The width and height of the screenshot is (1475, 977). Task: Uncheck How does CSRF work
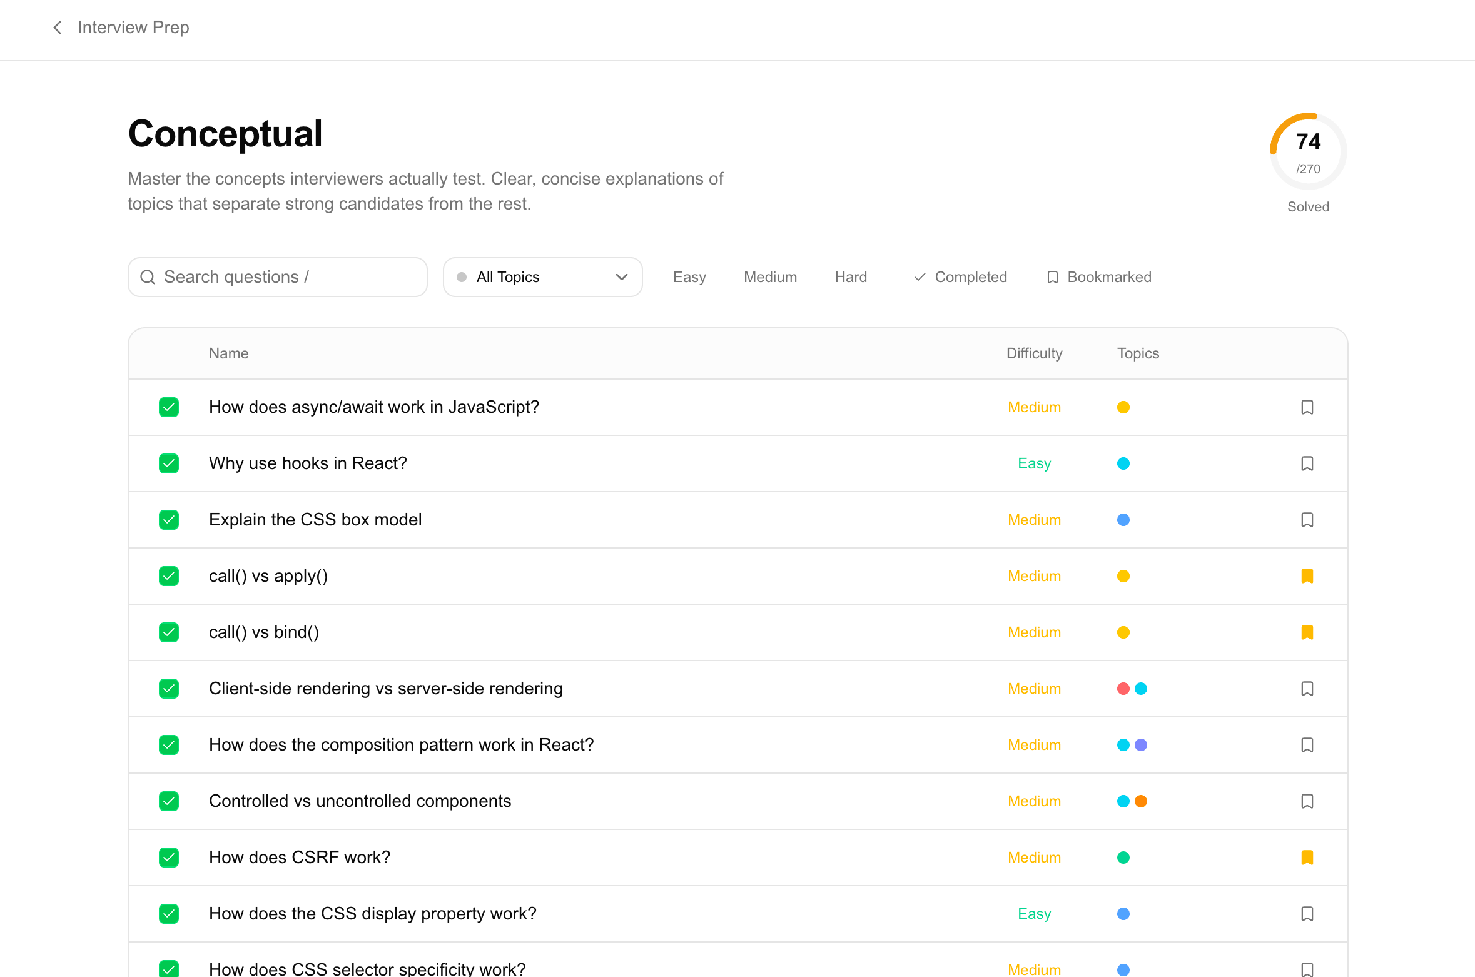(x=169, y=858)
